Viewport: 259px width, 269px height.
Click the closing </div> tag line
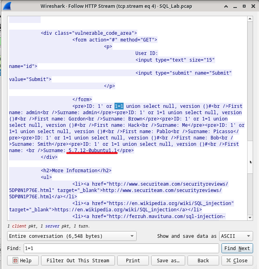point(49,157)
